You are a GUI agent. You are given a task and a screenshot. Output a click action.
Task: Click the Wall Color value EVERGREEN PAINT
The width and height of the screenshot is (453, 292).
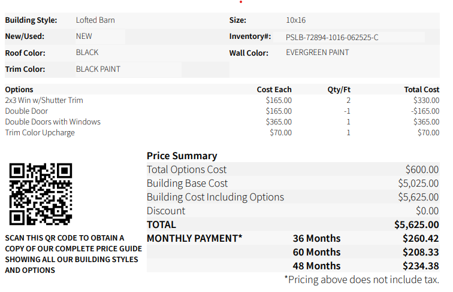coord(318,53)
